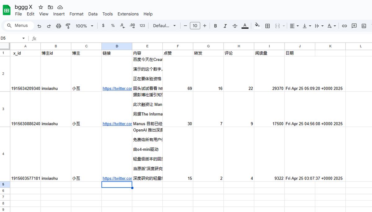Screen dimensions: 372x212
Task: Toggle italic formatting
Action: tap(225, 26)
